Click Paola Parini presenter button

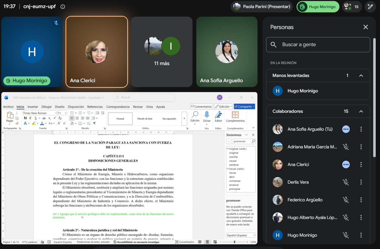click(262, 7)
